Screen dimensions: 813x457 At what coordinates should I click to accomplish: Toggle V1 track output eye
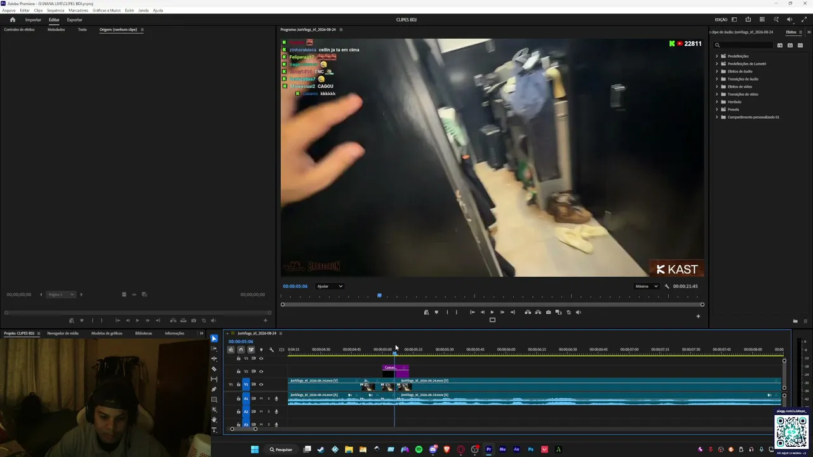[x=260, y=384]
